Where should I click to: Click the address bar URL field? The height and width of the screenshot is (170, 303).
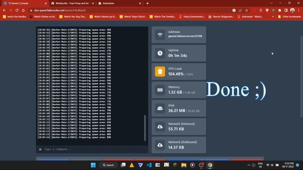tap(129, 10)
